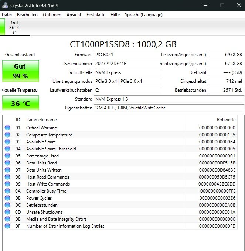Click the Standard field NVM Express 1.3
The height and width of the screenshot is (251, 245).
[x=169, y=99]
